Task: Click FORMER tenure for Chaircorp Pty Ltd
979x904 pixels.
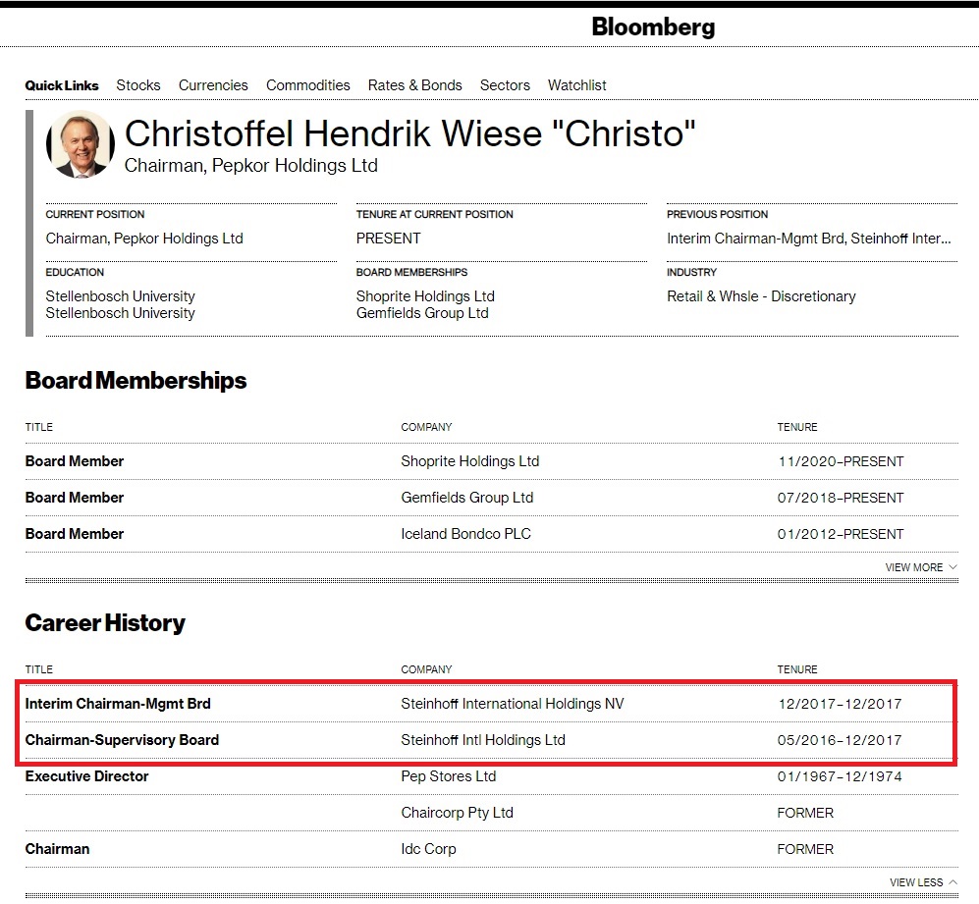Action: tap(805, 813)
